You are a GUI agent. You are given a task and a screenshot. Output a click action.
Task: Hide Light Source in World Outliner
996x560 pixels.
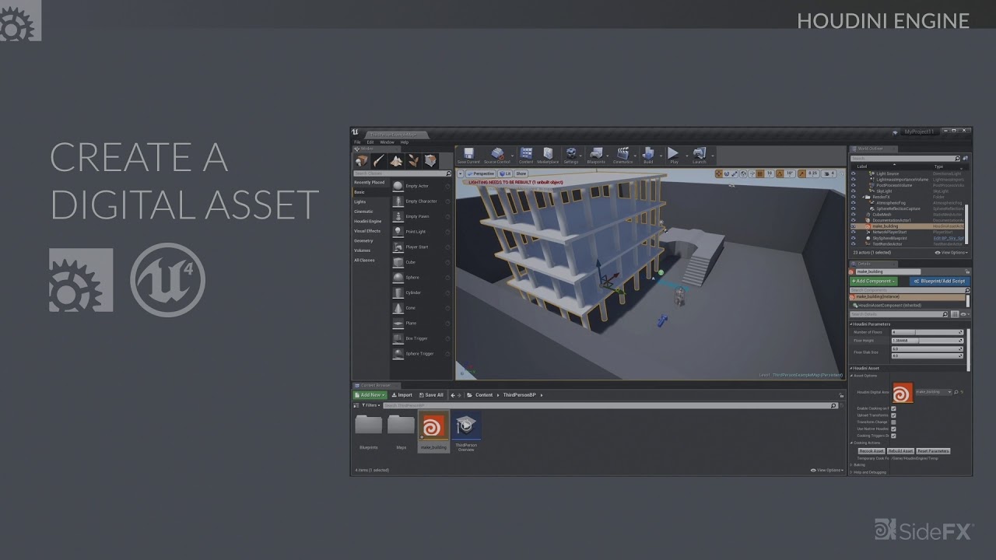point(853,173)
